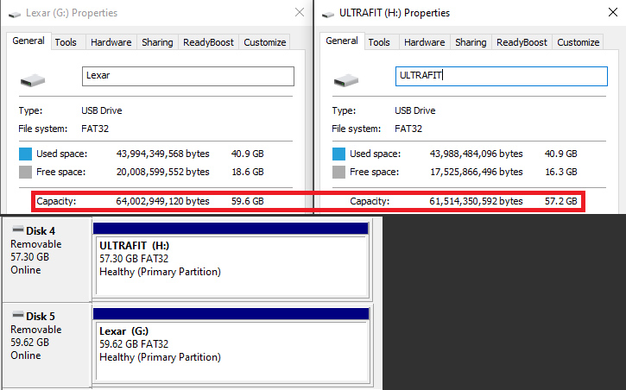This screenshot has width=626, height=390.
Task: Click '57.30 GB FAT32' in ULTRAFIT partition
Action: pyautogui.click(x=134, y=259)
